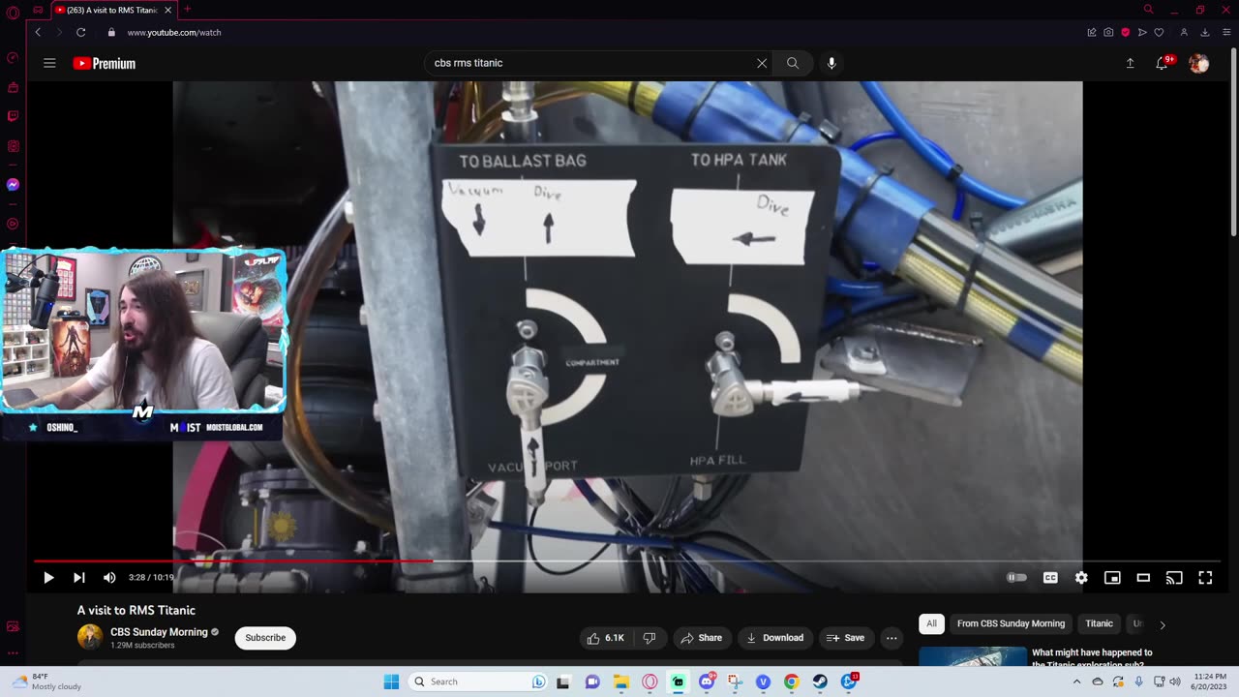
Task: Dislike the video
Action: (x=650, y=638)
